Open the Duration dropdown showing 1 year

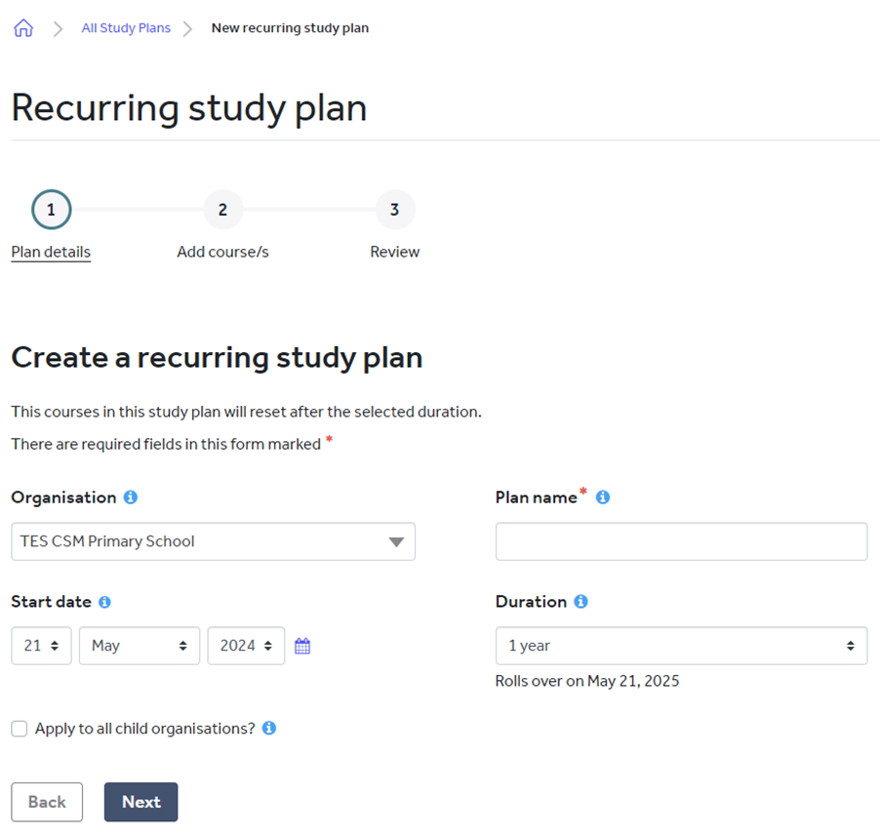[681, 645]
